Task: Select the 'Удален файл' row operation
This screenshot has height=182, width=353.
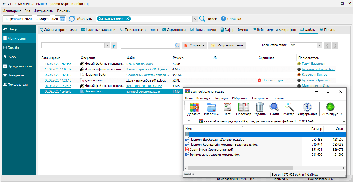Action: [x=94, y=80]
